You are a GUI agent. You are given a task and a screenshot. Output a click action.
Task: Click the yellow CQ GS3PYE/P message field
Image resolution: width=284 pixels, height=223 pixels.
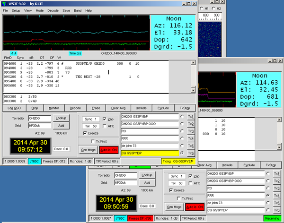(x=150, y=153)
